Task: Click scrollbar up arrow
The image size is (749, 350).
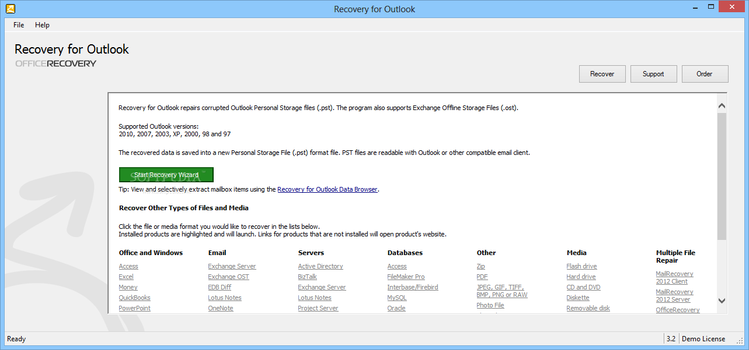Action: (x=722, y=106)
